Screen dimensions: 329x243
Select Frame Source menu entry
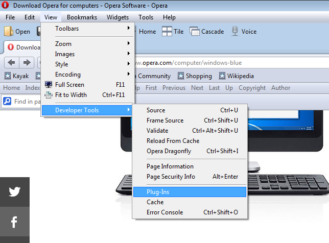(190, 120)
